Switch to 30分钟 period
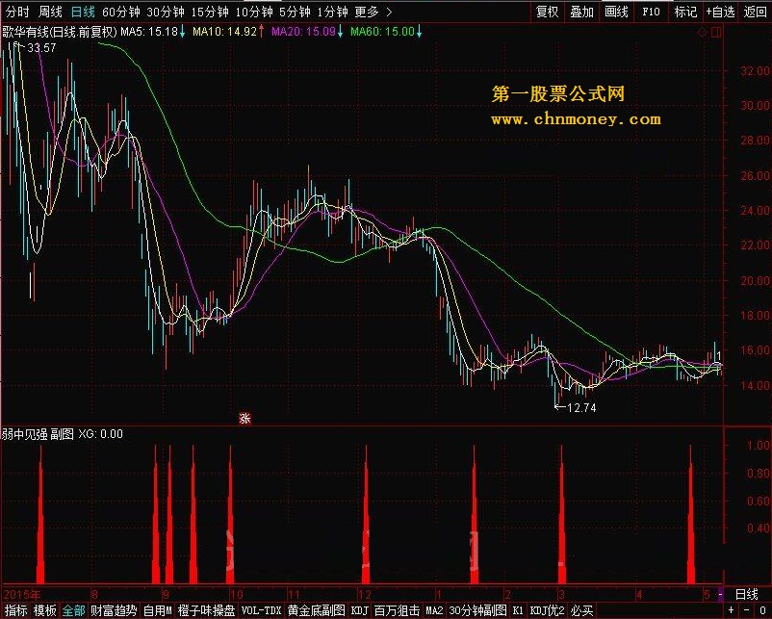The width and height of the screenshot is (772, 619). [166, 12]
